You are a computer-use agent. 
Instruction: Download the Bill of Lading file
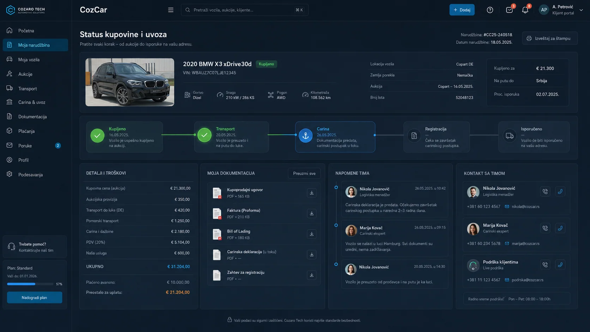click(x=312, y=234)
